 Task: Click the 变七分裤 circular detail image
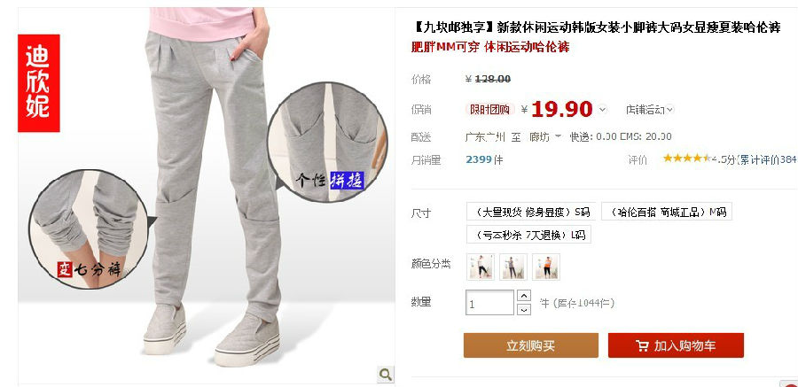coord(89,228)
